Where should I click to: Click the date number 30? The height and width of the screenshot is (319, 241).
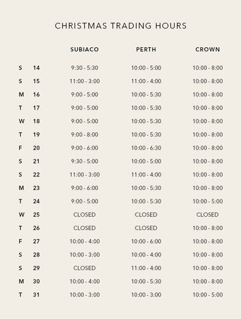[x=37, y=281]
